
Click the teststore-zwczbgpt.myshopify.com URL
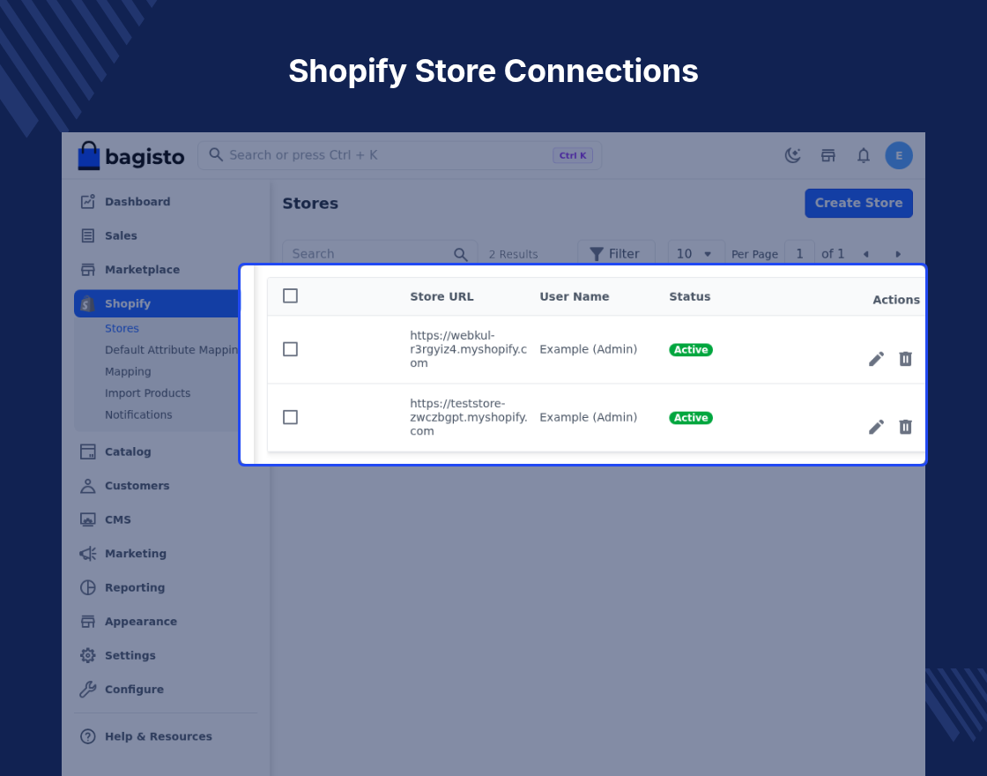468,417
